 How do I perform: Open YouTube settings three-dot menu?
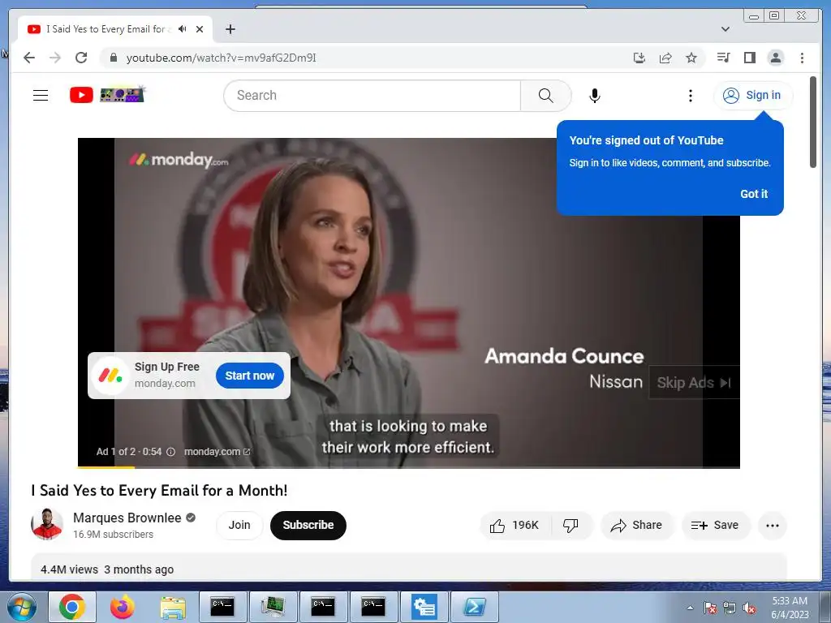[x=690, y=96]
